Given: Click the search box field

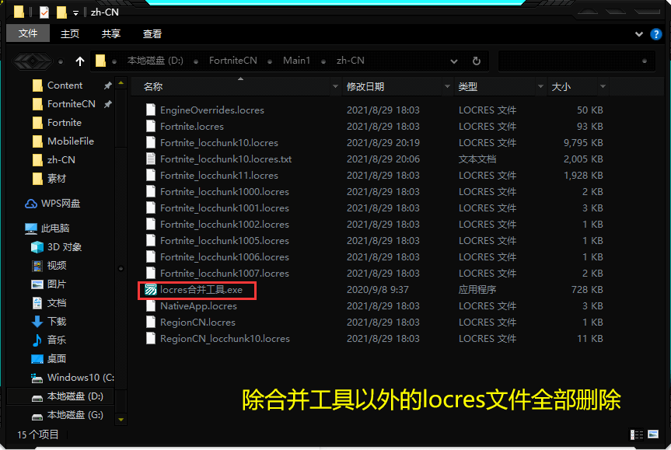Looking at the screenshot, I should (576, 61).
